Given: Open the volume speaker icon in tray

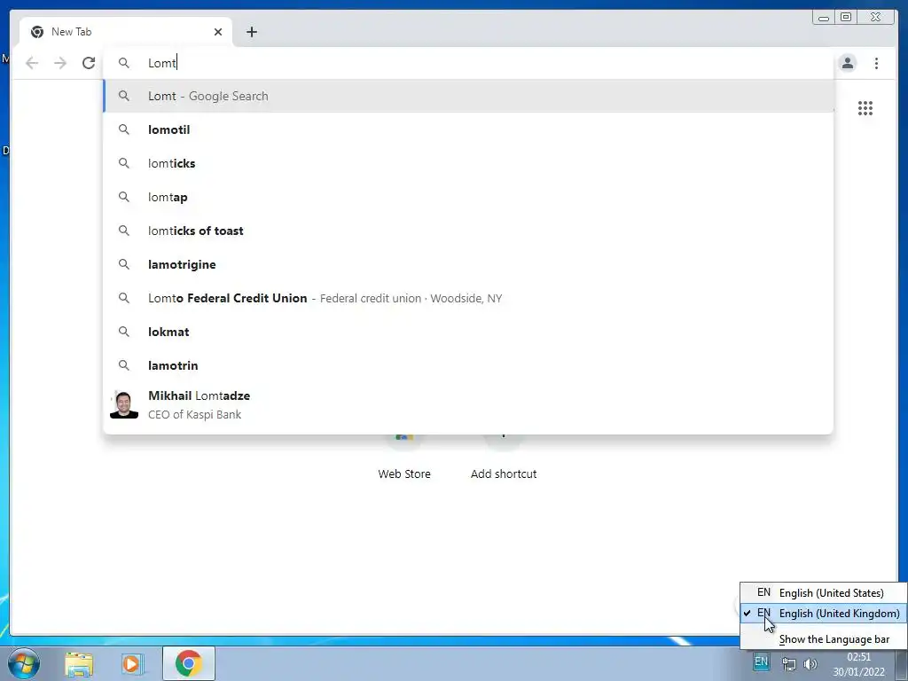Looking at the screenshot, I should coord(810,663).
